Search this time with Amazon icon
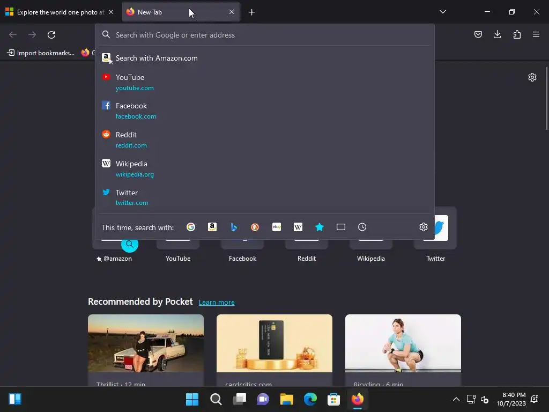This screenshot has width=549, height=412. click(212, 227)
